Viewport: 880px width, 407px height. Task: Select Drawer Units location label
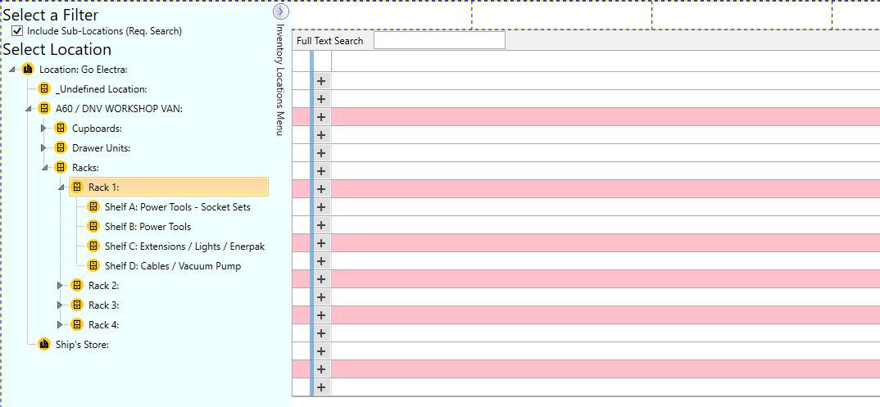pos(101,148)
